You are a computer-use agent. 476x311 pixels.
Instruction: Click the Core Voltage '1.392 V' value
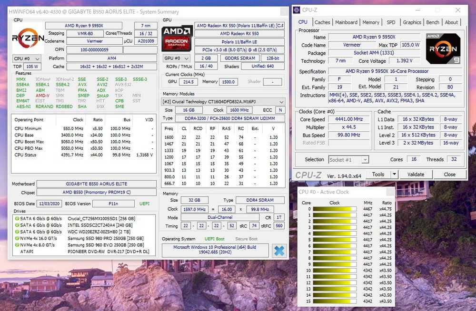[404, 61]
